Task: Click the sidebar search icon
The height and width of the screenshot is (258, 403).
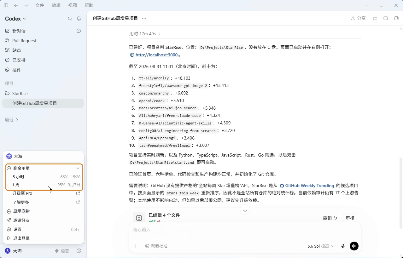Action: 70,19
